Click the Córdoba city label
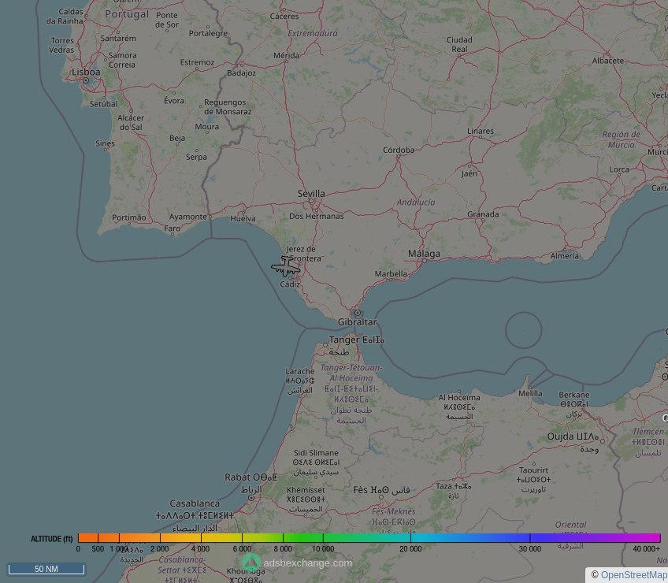The image size is (668, 583). tap(399, 150)
